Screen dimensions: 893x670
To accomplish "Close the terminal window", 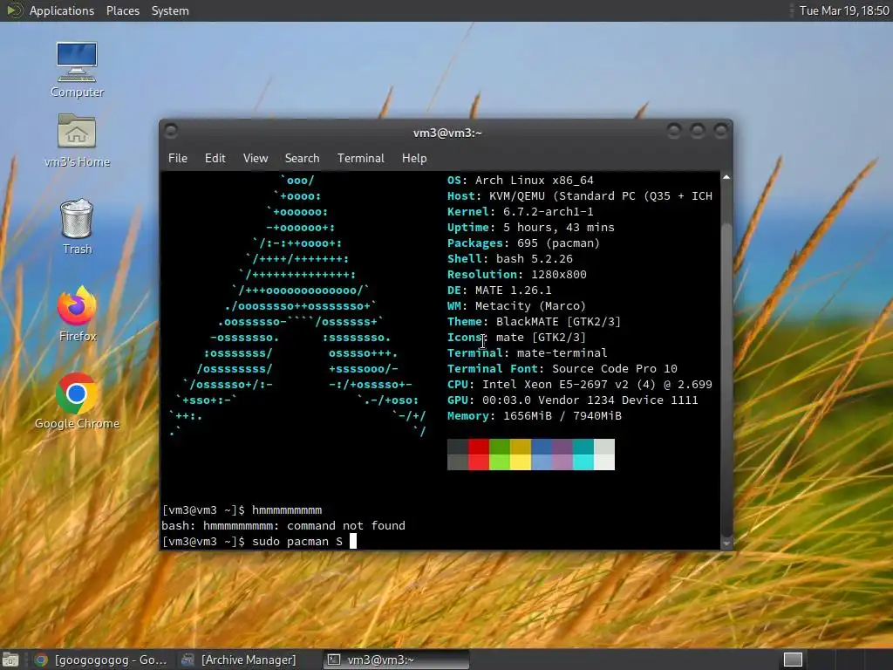I will point(720,131).
